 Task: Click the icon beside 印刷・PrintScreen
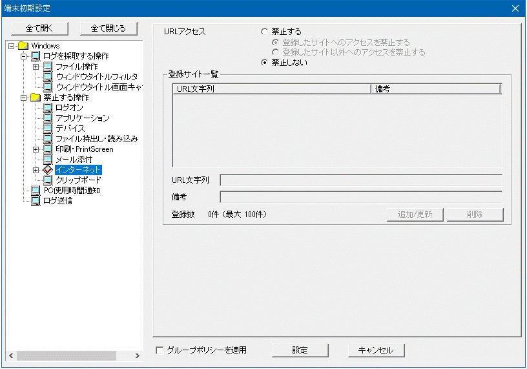[x=48, y=149]
